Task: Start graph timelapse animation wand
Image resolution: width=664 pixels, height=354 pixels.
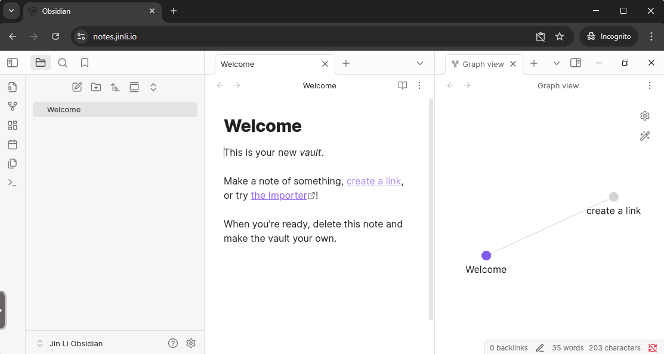Action: point(645,136)
